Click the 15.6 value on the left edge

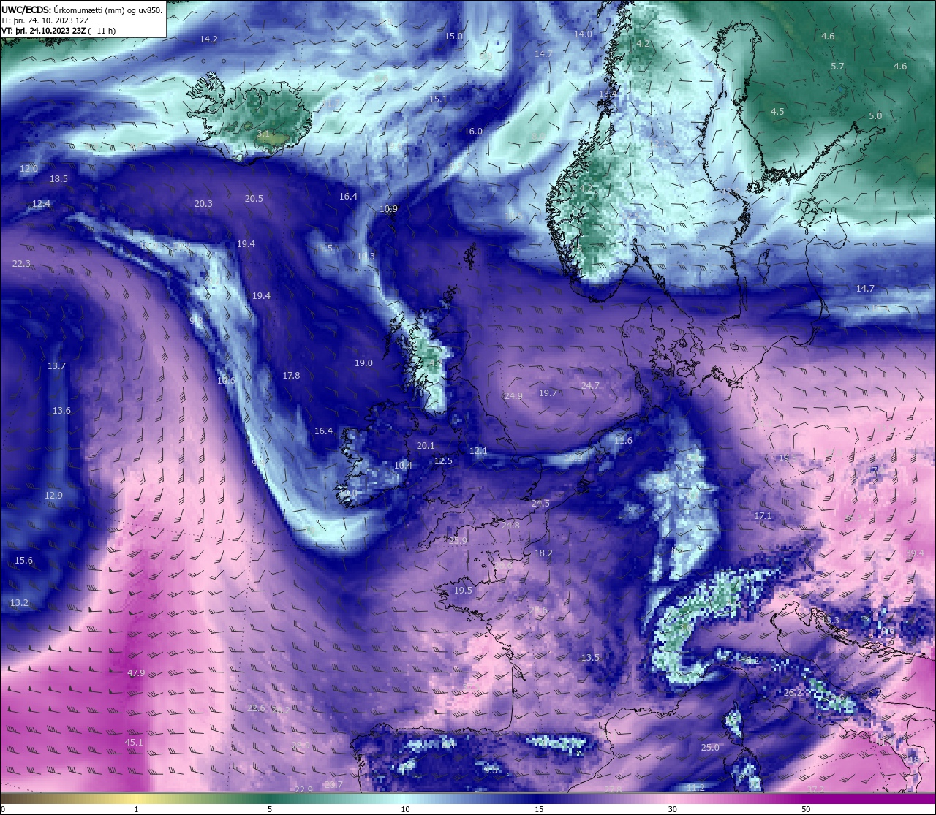[23, 561]
